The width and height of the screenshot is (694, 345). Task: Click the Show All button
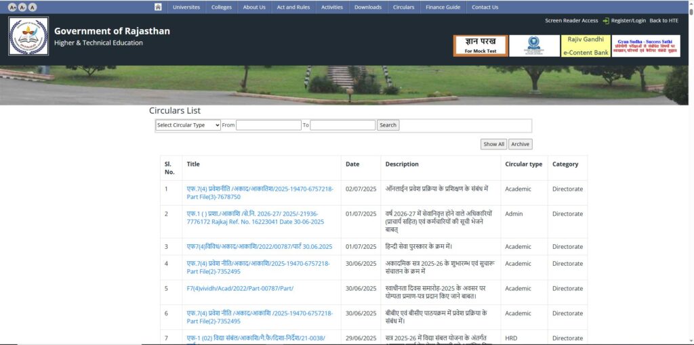point(493,144)
